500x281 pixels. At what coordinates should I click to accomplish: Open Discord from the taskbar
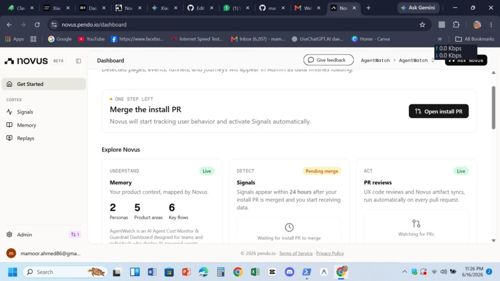(x=290, y=272)
